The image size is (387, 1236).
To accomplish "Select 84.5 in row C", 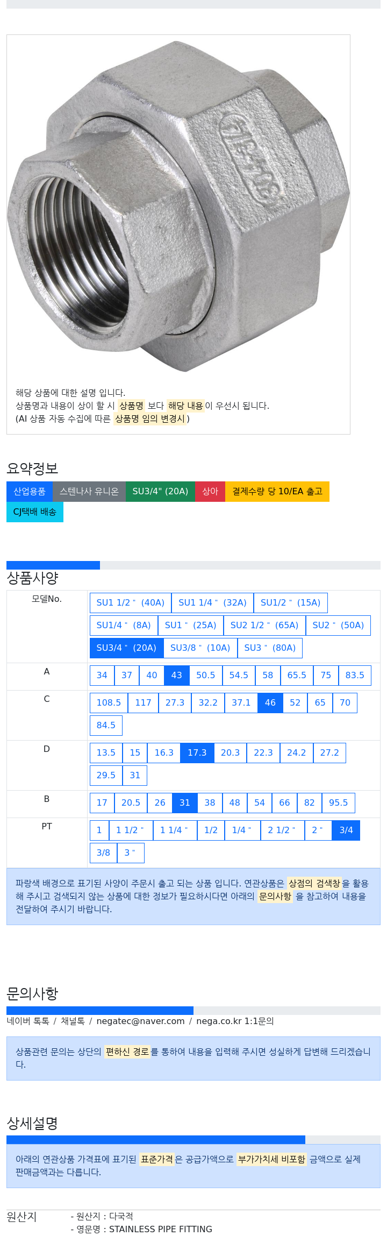I will (x=106, y=726).
